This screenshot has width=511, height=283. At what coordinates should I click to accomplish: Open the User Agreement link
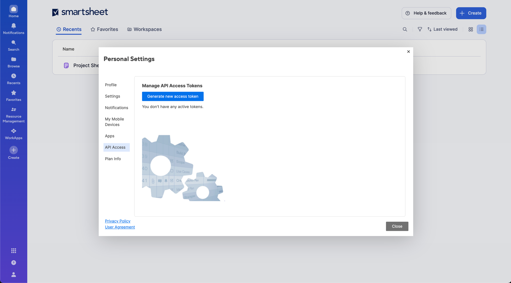[x=120, y=227]
